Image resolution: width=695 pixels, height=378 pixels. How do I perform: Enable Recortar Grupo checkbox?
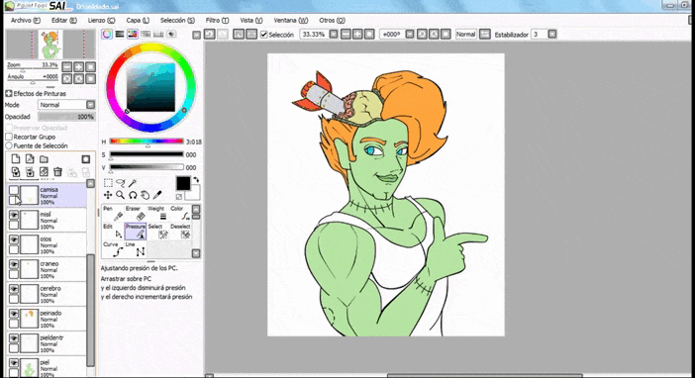point(9,137)
